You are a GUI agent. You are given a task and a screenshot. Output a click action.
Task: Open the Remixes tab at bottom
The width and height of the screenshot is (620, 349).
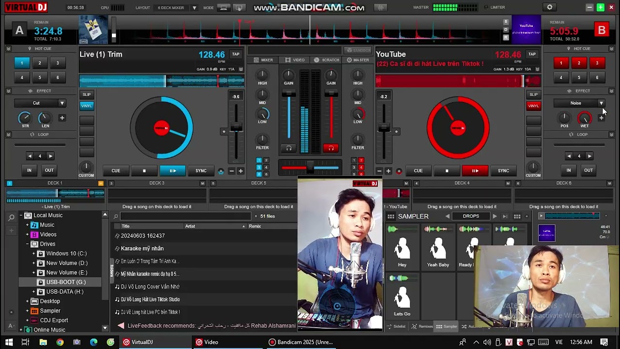pyautogui.click(x=422, y=327)
